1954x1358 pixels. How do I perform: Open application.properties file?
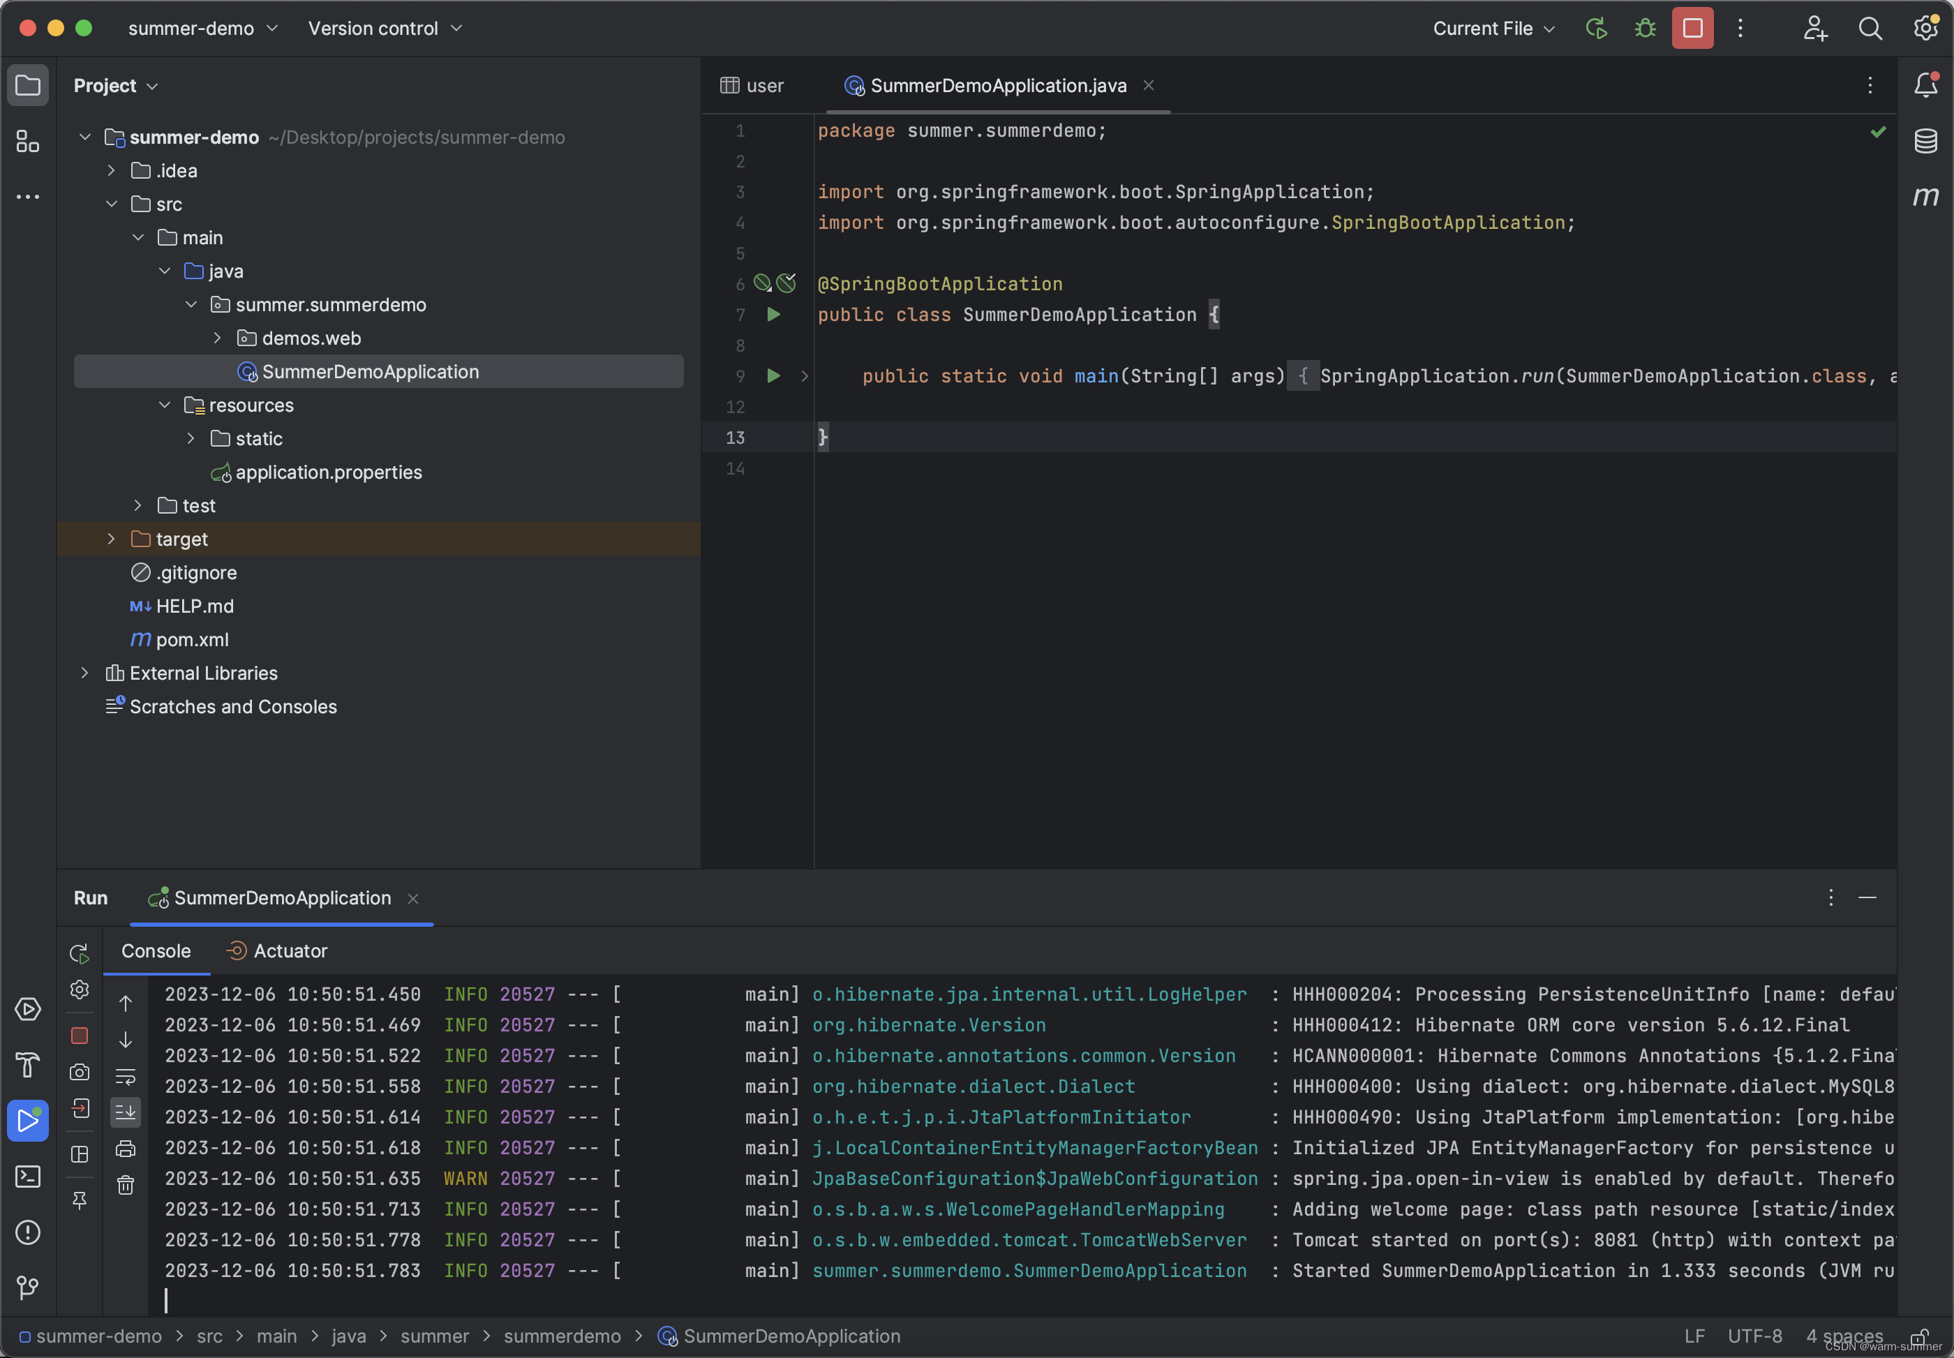(329, 472)
